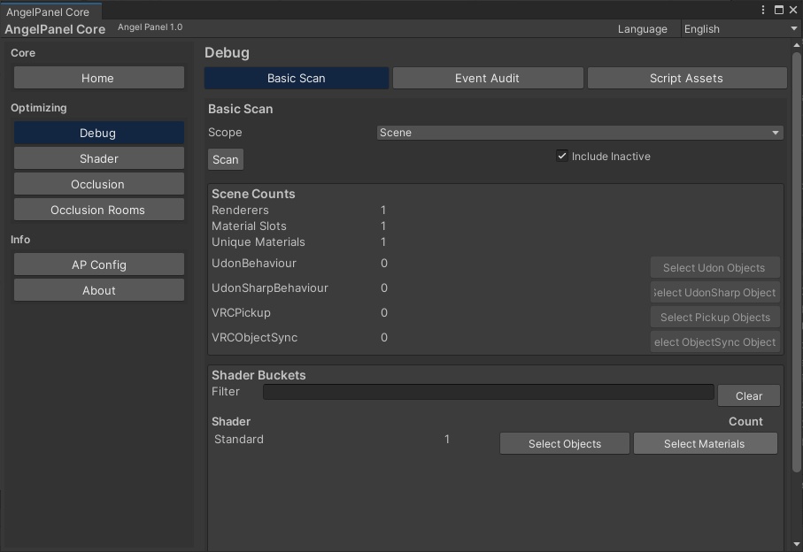803x552 pixels.
Task: Select Materials for the Standard shader
Action: (x=705, y=443)
